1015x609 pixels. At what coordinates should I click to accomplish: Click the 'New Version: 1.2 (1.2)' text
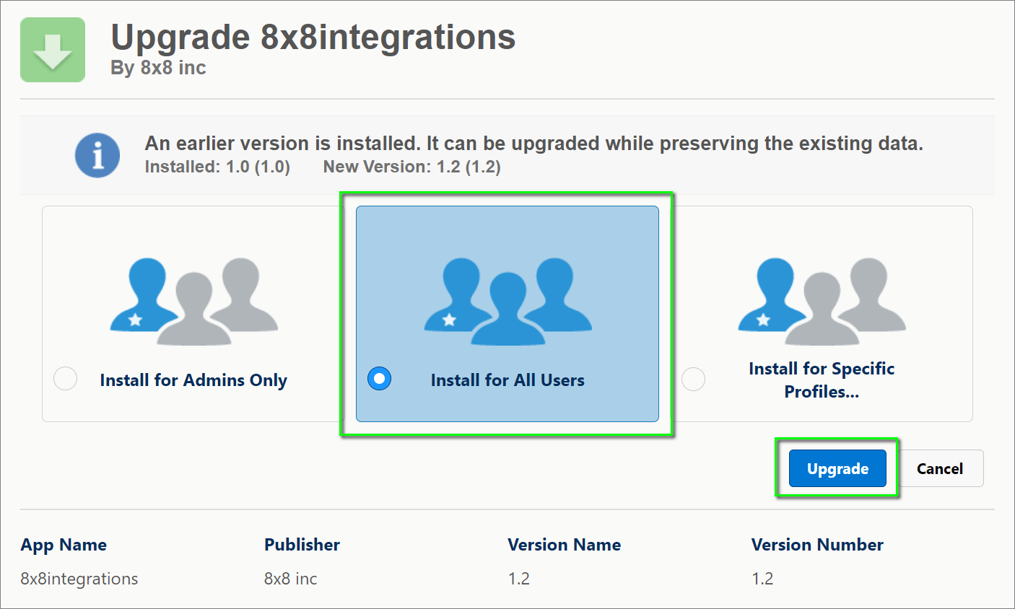tap(411, 167)
